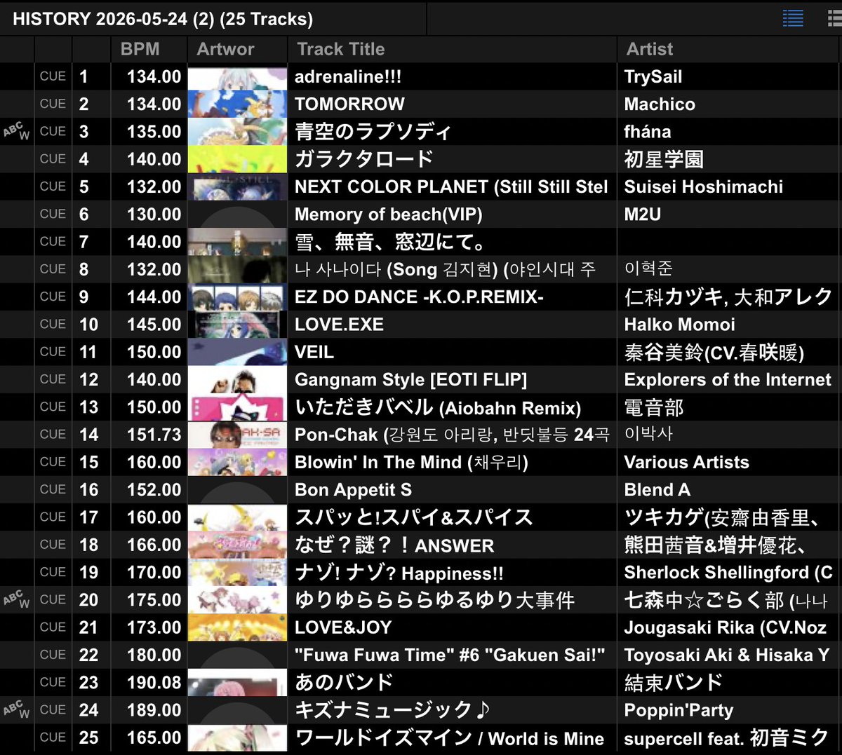Click artwork of EZ DO DANCE -K.O.P.REMIX-
842x755 pixels.
click(x=237, y=297)
